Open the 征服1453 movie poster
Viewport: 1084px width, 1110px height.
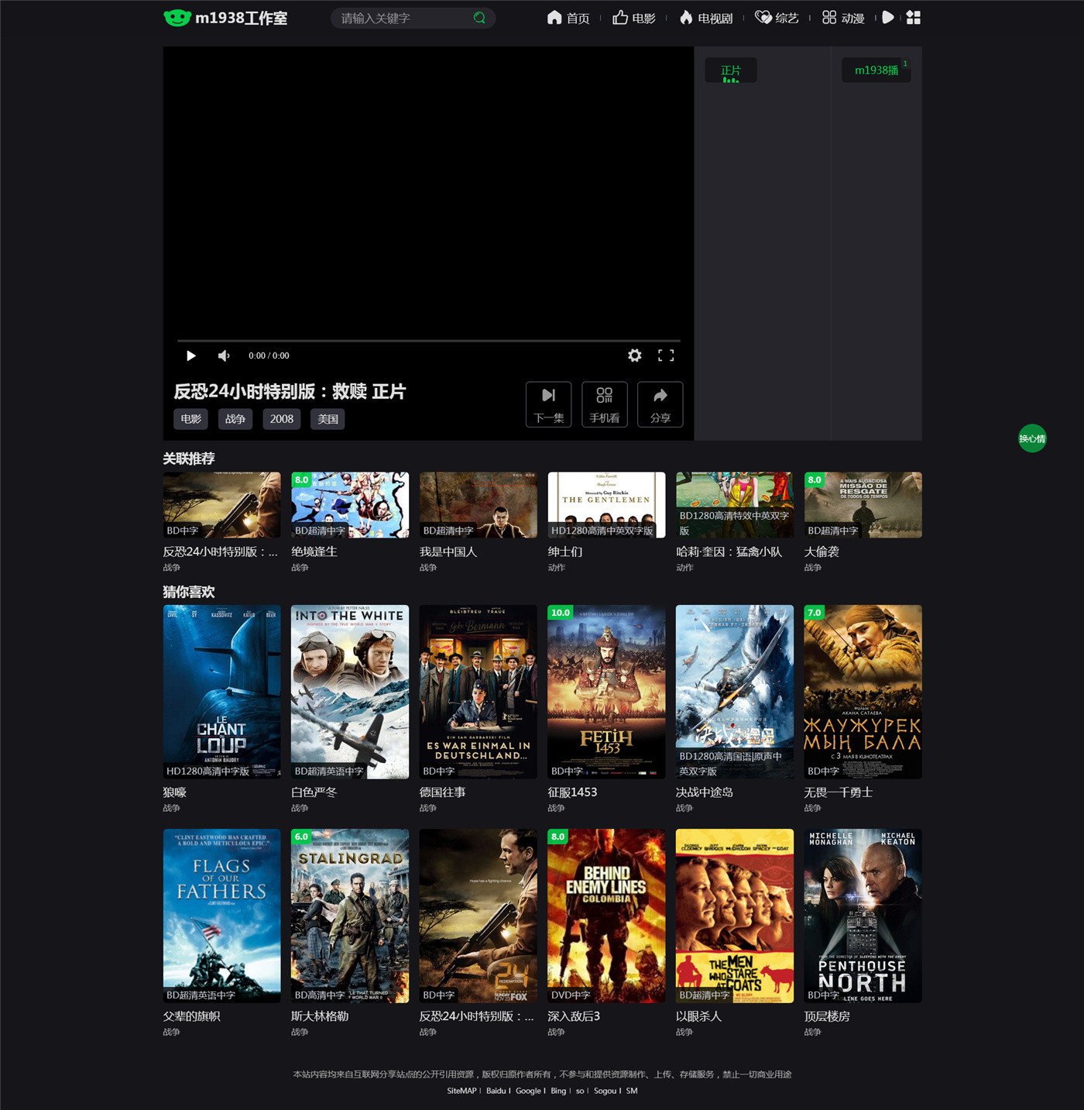click(x=606, y=692)
